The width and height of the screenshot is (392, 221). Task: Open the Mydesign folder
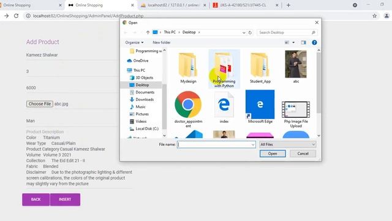coord(188,67)
